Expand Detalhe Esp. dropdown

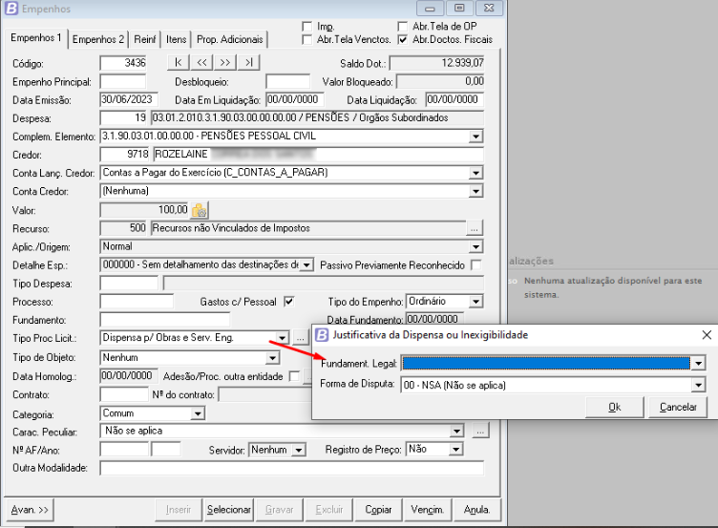pos(306,265)
